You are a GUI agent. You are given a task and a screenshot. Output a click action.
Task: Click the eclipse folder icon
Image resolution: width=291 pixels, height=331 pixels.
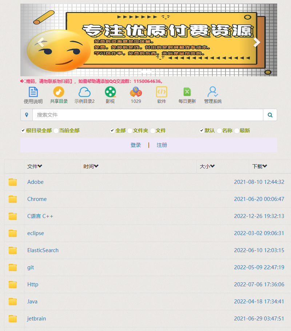(x=13, y=233)
